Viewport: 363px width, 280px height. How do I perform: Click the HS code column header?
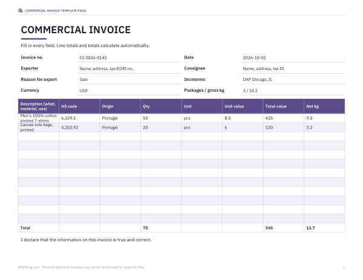[x=79, y=106]
